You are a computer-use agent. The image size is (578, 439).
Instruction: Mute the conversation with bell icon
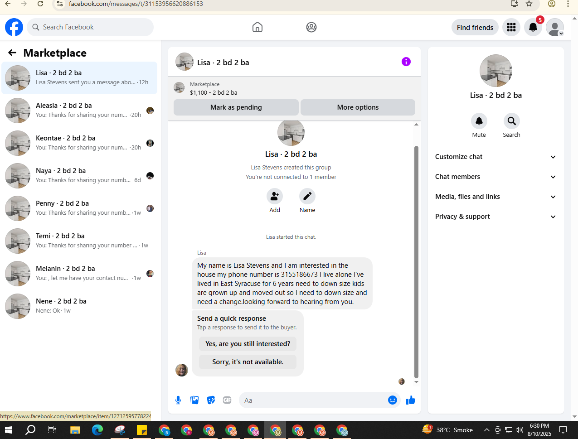pos(479,121)
